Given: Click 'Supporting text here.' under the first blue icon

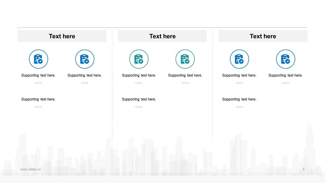Looking at the screenshot, I should pyautogui.click(x=38, y=75).
